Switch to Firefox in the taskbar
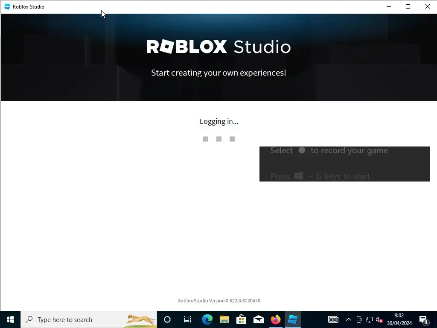This screenshot has height=328, width=437. 276,319
